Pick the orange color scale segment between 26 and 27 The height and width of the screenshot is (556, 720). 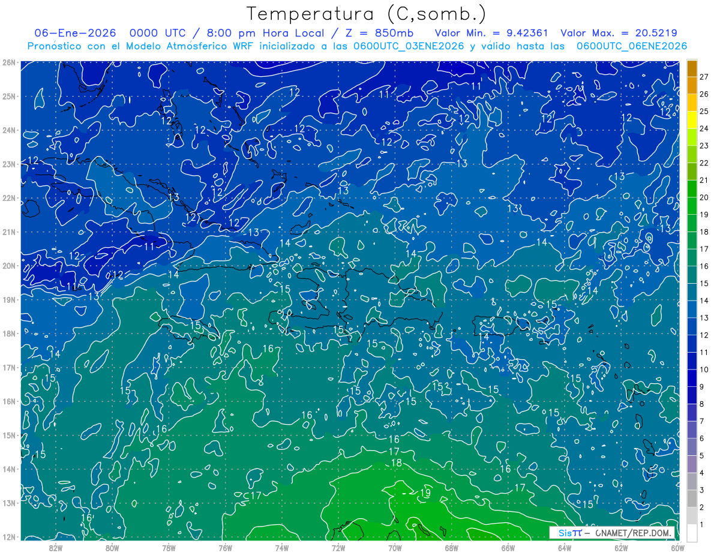pos(692,86)
